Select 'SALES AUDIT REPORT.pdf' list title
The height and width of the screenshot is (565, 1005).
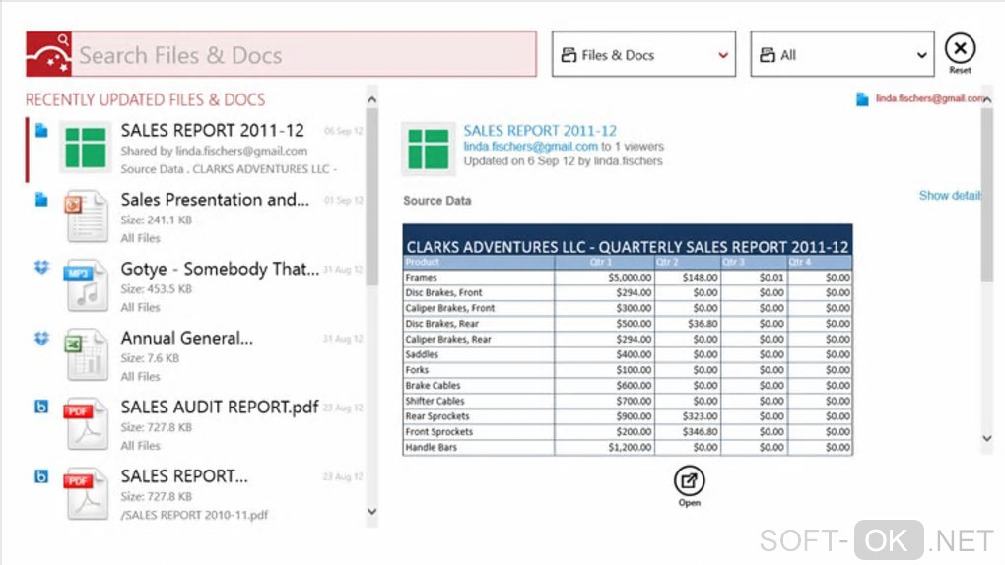pyautogui.click(x=219, y=408)
